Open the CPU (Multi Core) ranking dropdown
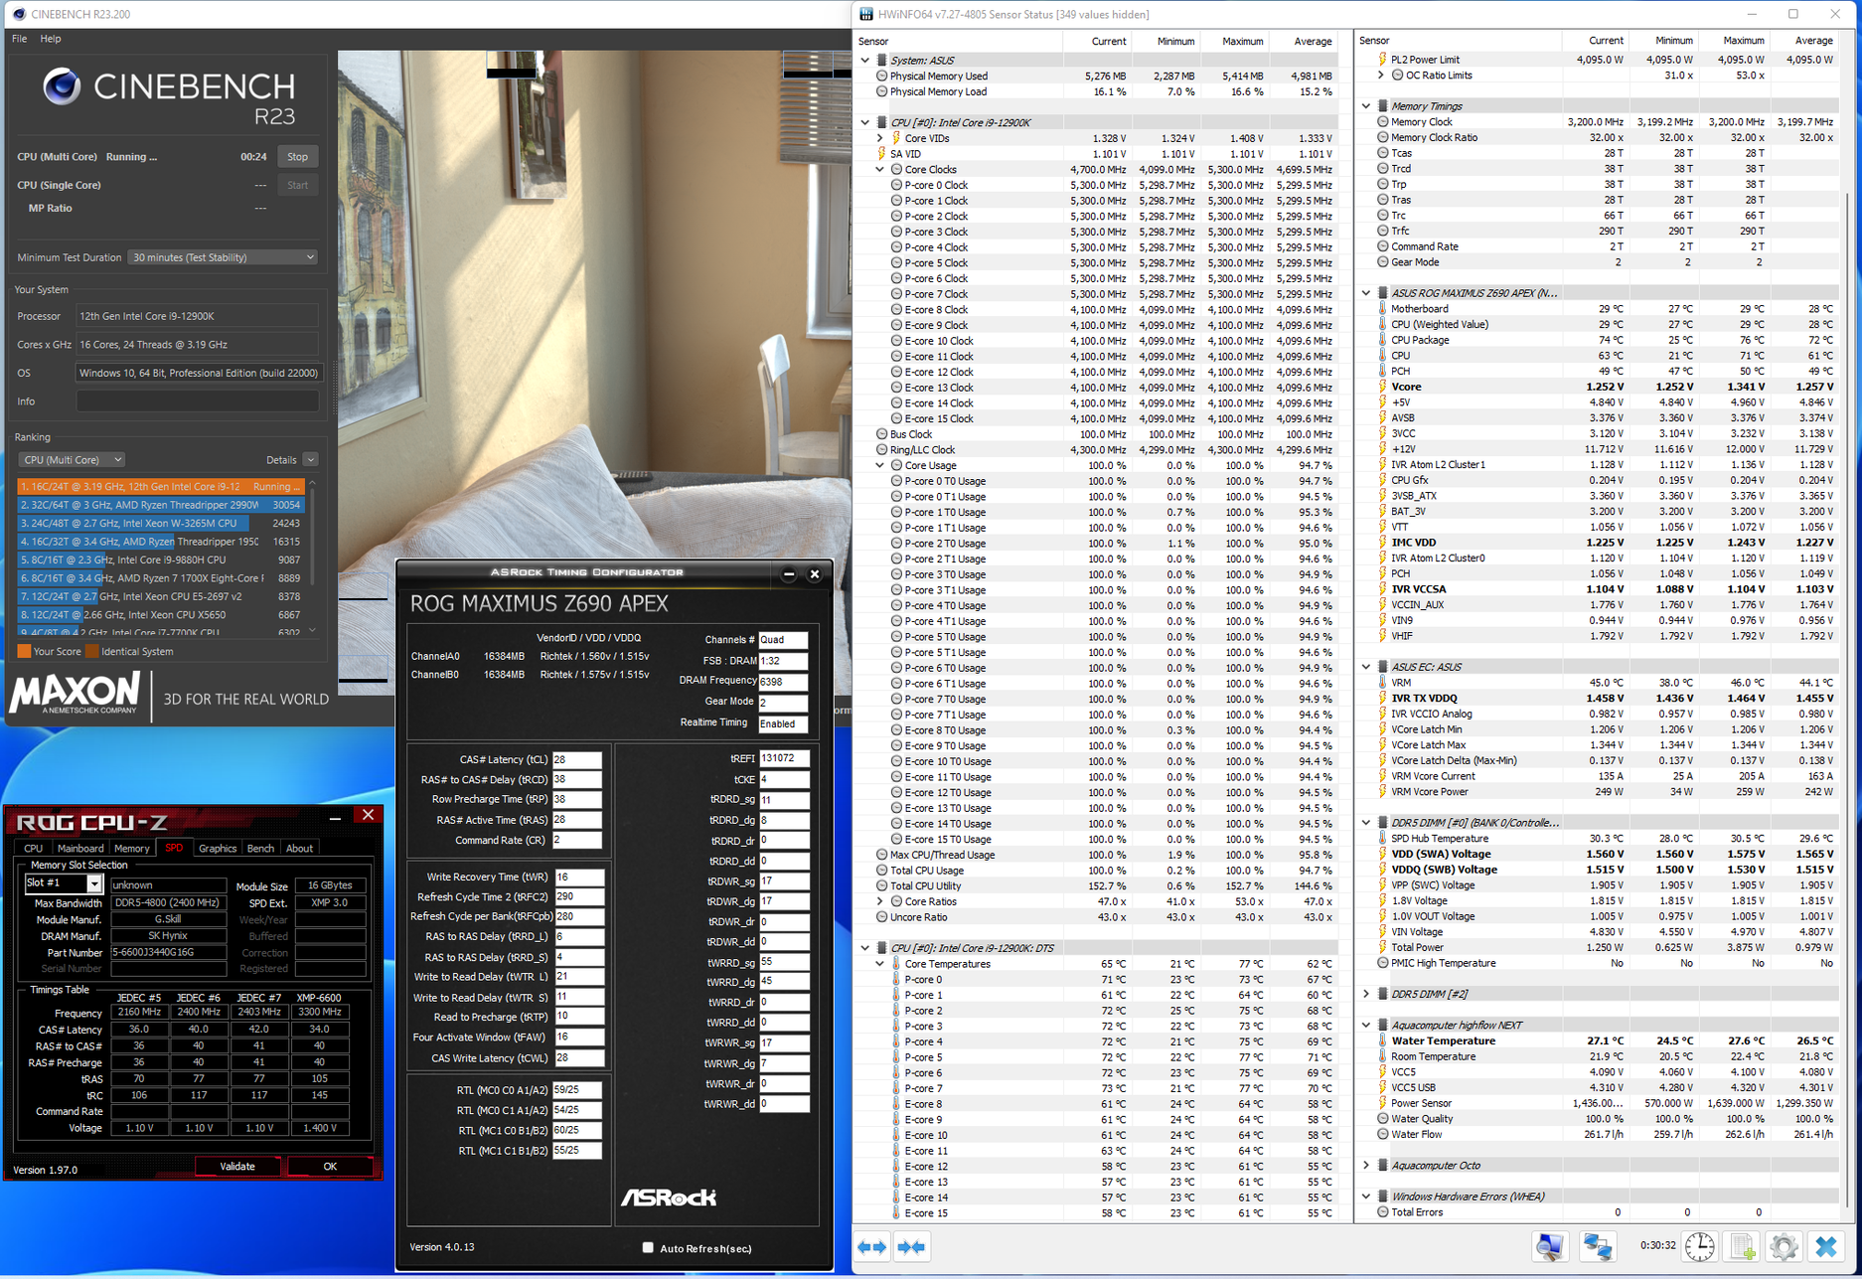 (x=72, y=460)
